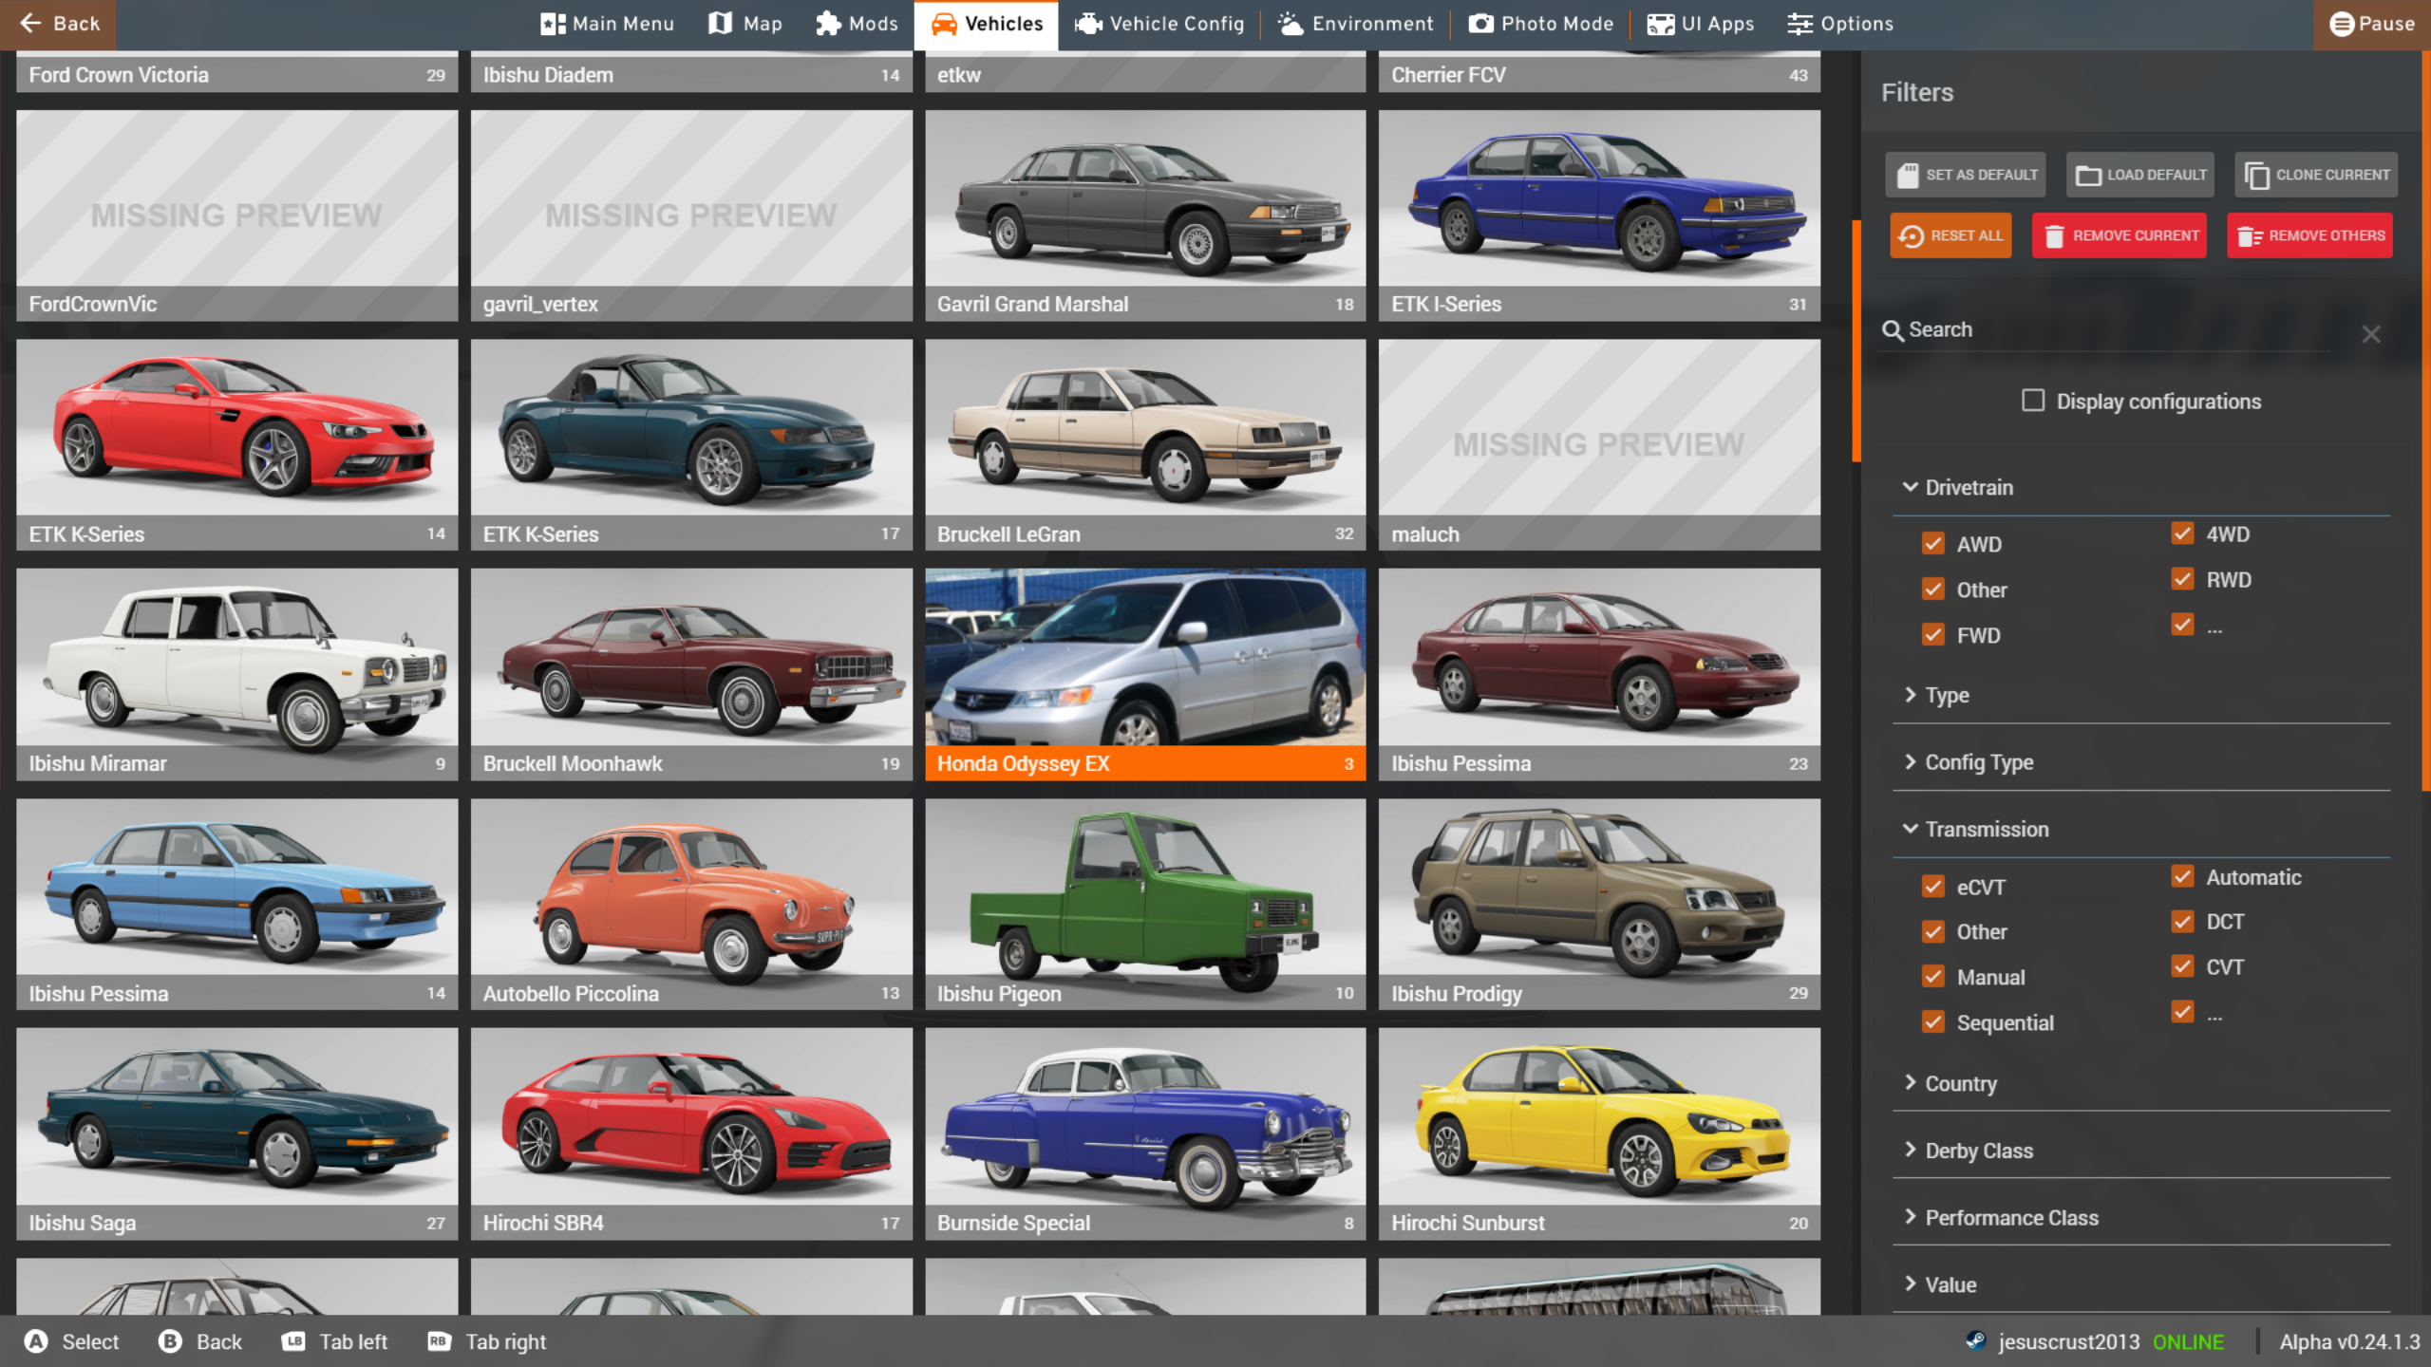Select the Honda Odyssey EX vehicle
The width and height of the screenshot is (2431, 1367).
pyautogui.click(x=1145, y=674)
